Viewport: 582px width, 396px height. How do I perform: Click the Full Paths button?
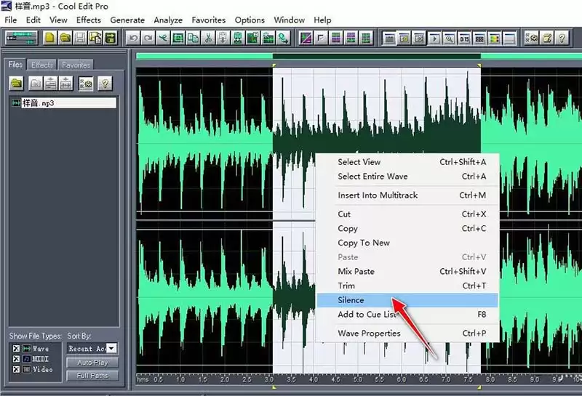click(x=92, y=376)
